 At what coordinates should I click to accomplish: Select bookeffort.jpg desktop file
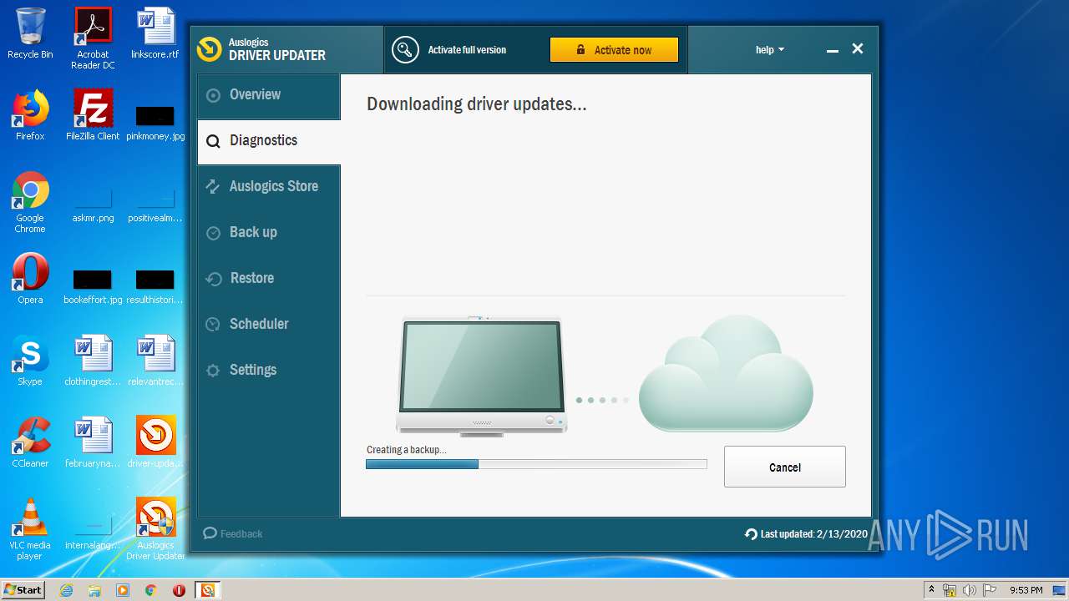tap(93, 286)
